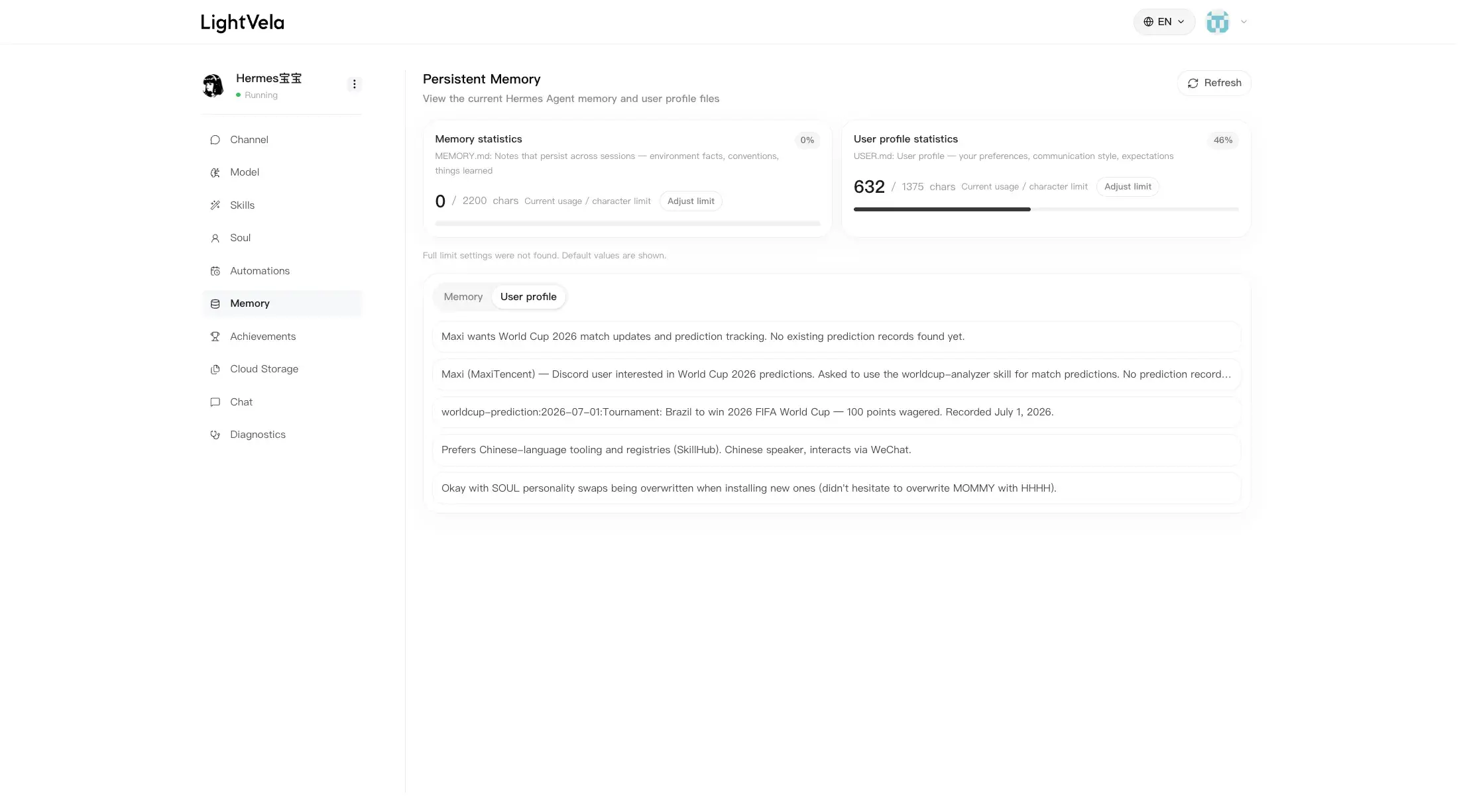
Task: Select the User profile tab
Action: tap(528, 297)
